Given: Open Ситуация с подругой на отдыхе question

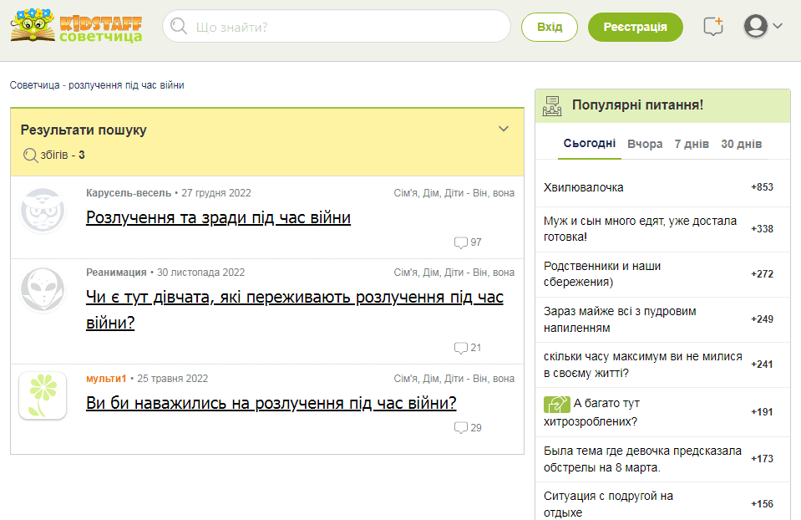Looking at the screenshot, I should click(608, 504).
